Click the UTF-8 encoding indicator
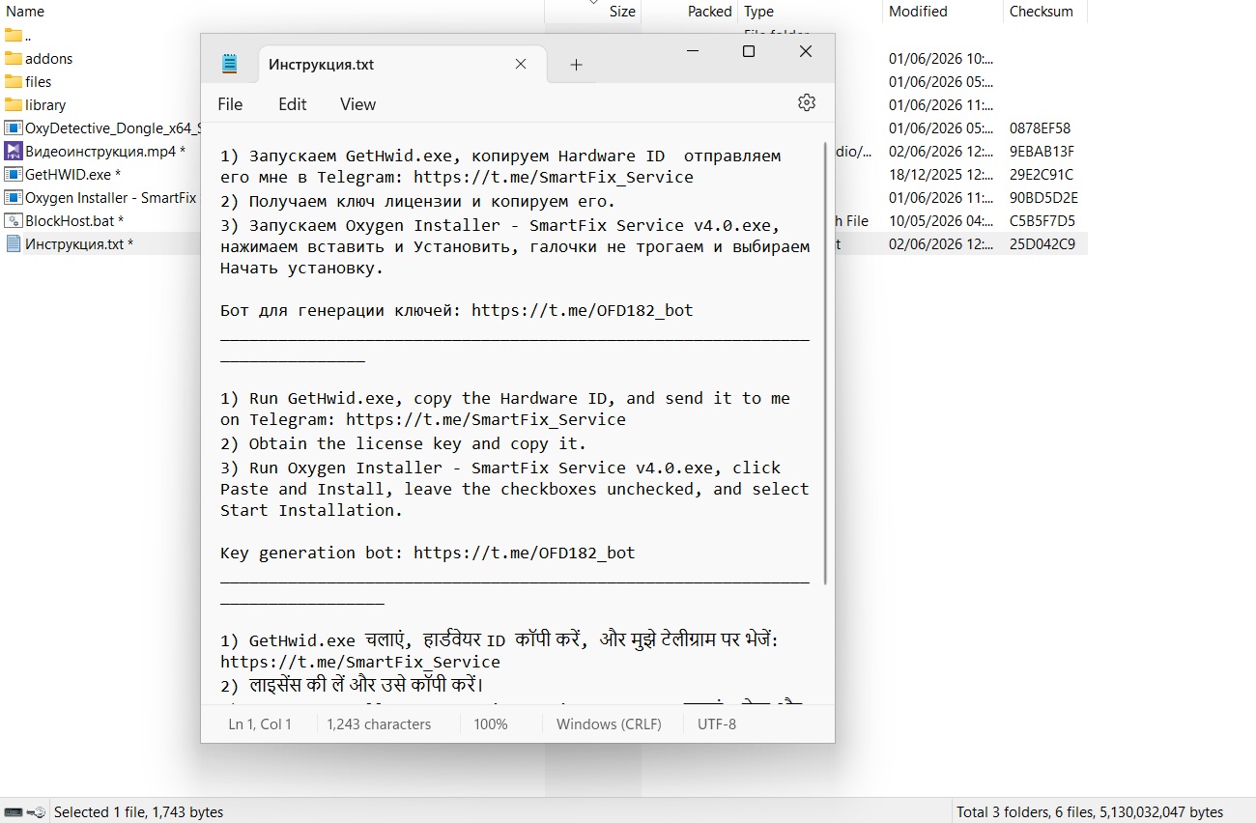 coord(717,724)
